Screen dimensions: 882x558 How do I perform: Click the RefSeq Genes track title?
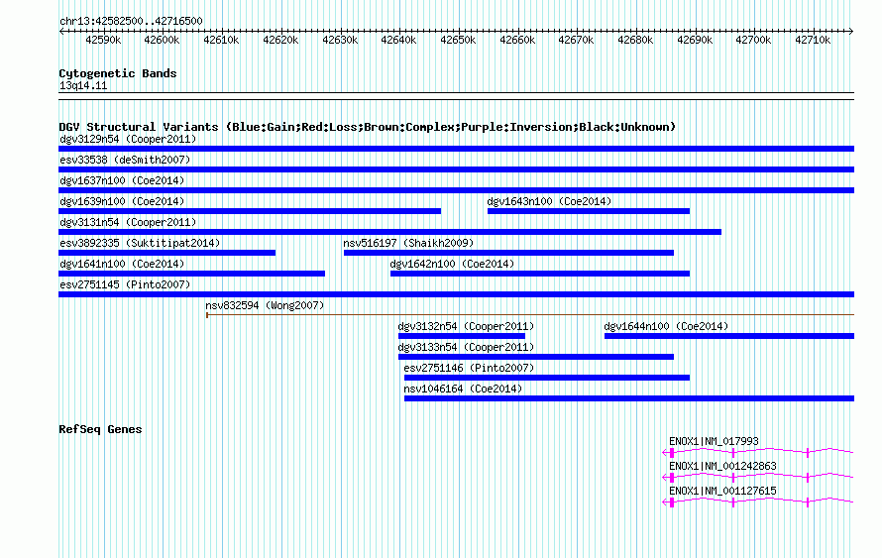point(100,429)
